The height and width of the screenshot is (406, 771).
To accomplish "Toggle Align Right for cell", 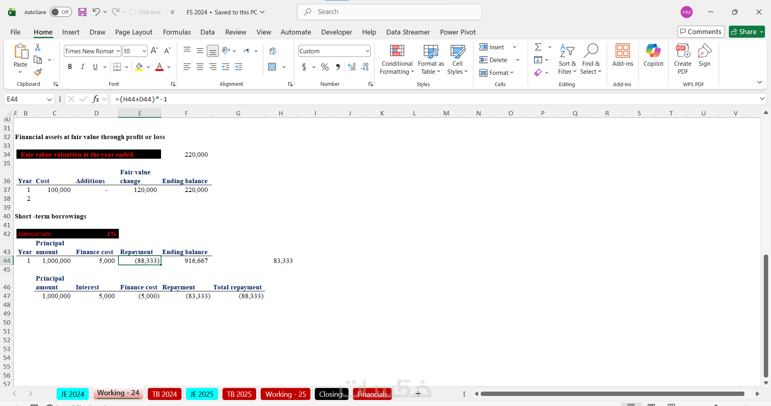I will [x=213, y=67].
